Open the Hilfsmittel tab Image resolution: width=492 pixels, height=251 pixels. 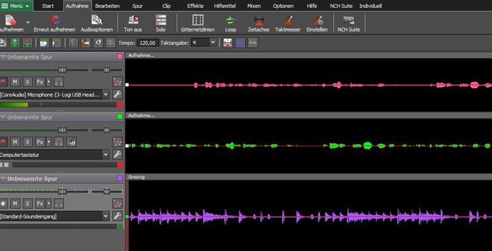(x=225, y=6)
